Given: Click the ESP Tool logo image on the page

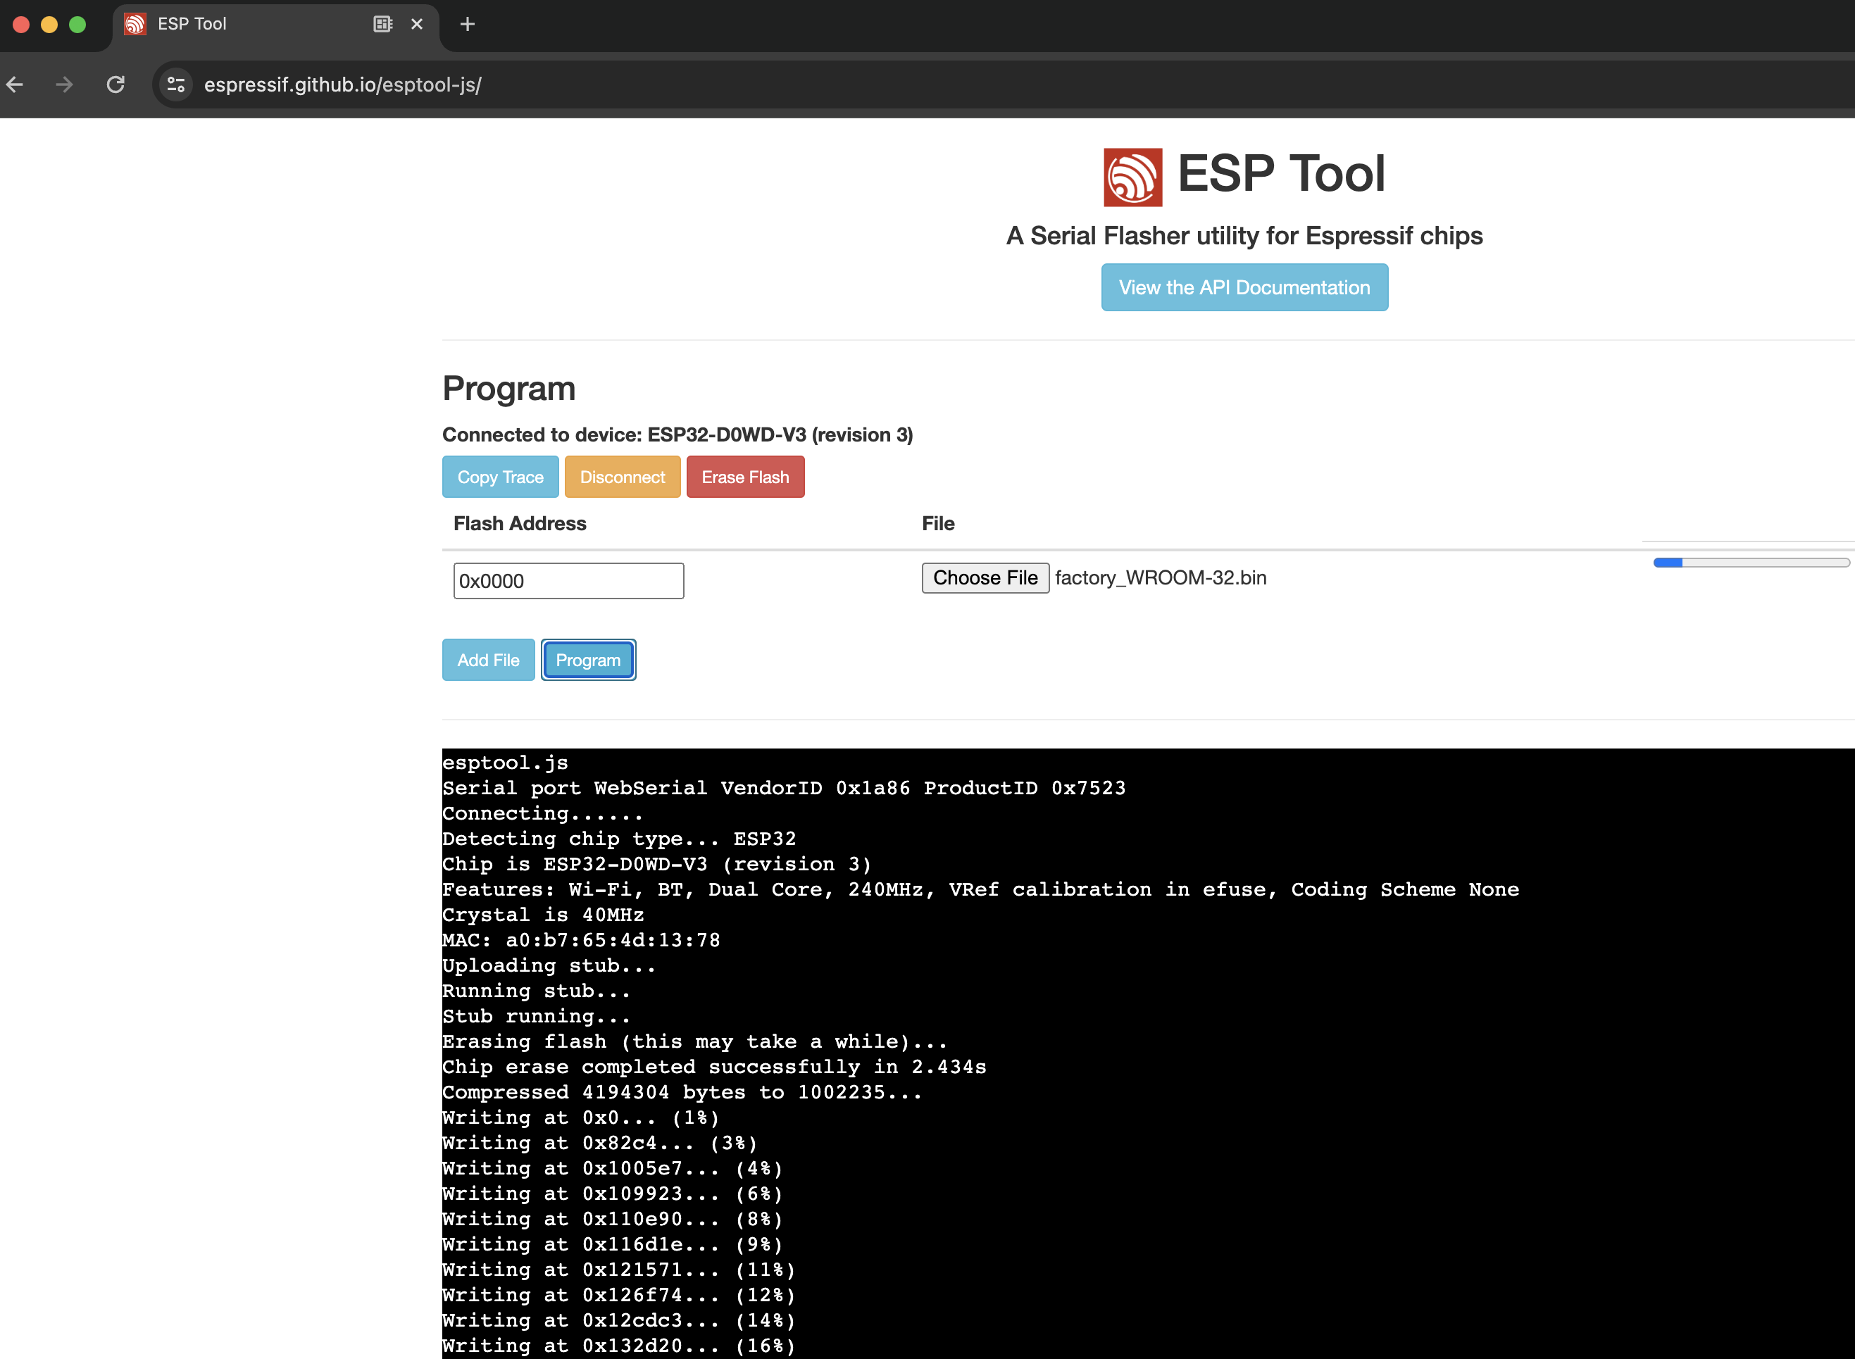Looking at the screenshot, I should click(1132, 174).
